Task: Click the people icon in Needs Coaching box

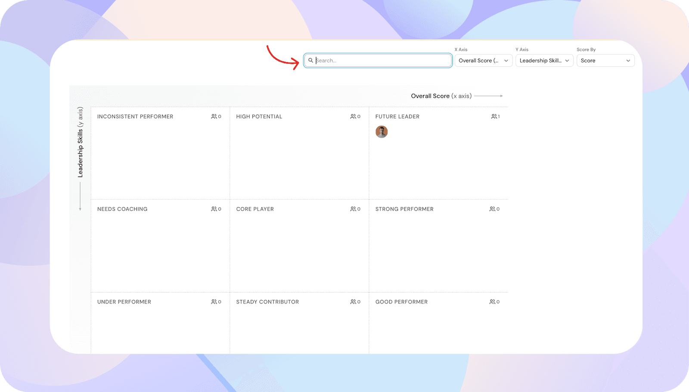Action: point(214,209)
